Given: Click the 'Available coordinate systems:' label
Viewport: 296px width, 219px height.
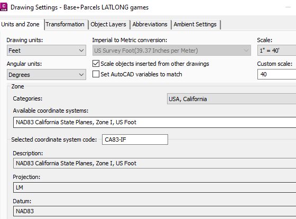Looking at the screenshot, I should 51,111.
